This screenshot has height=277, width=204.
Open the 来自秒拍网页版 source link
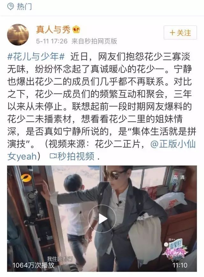(x=94, y=41)
